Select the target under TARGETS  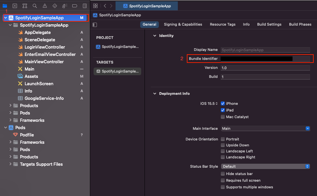point(117,71)
